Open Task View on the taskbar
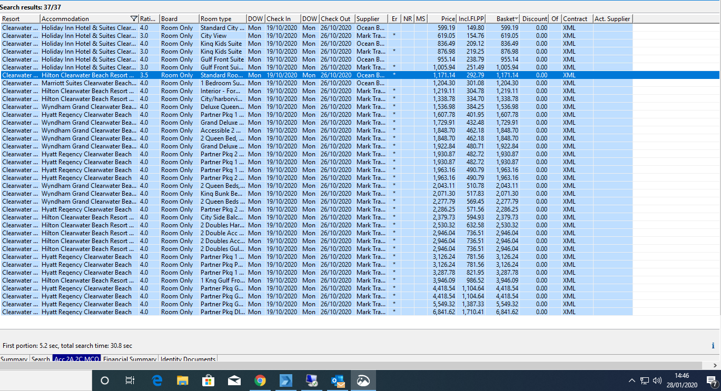This screenshot has width=721, height=391. 130,380
